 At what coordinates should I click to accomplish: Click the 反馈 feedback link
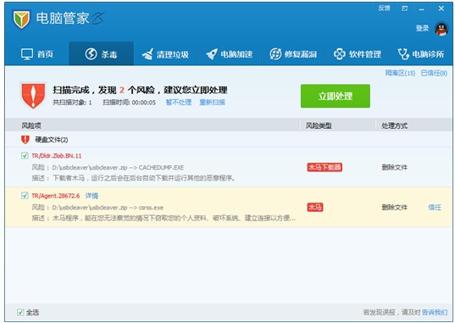click(x=384, y=8)
